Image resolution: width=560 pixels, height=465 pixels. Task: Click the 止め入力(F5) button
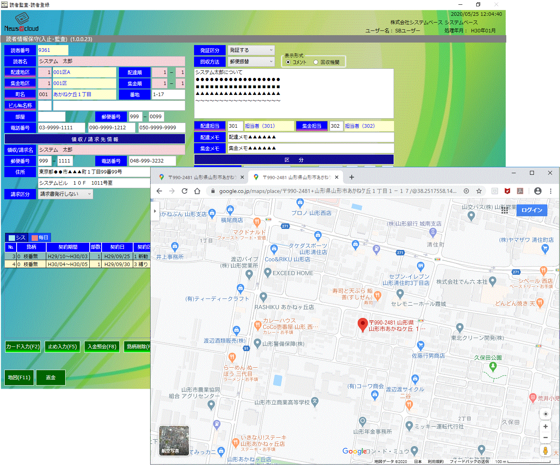coord(62,346)
